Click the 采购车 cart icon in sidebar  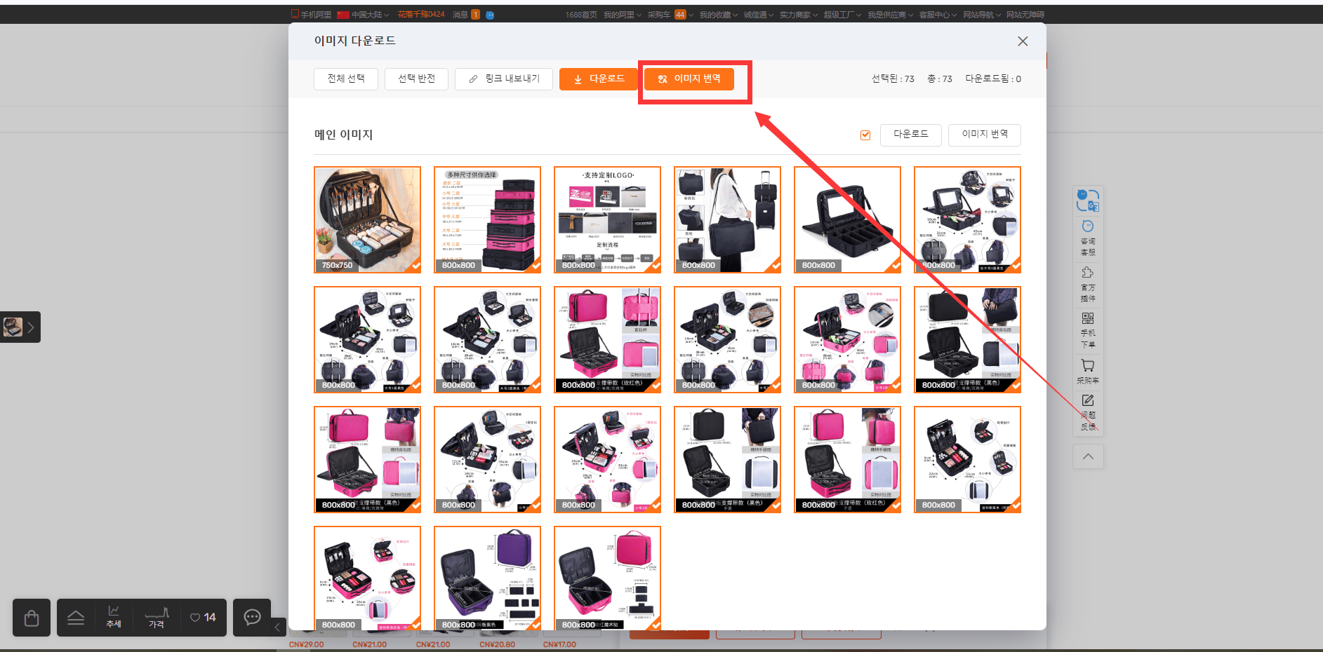1088,371
